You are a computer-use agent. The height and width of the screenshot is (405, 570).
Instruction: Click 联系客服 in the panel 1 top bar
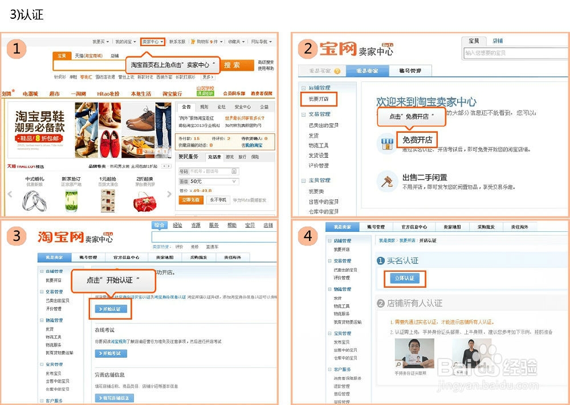pos(177,42)
